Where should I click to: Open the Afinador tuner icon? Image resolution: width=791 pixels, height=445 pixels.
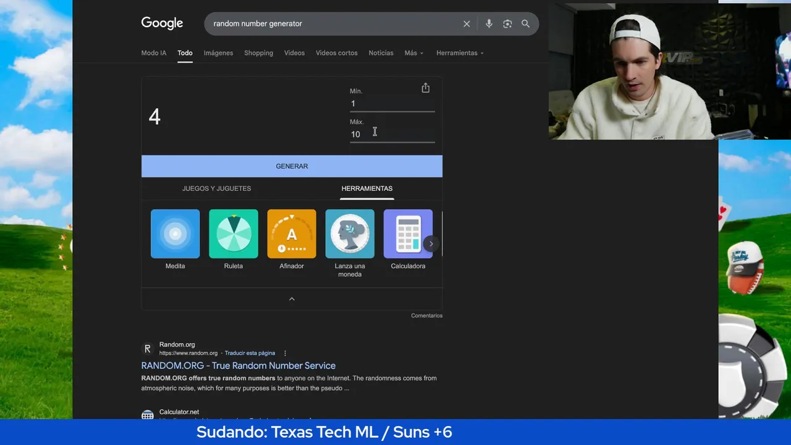click(x=292, y=234)
